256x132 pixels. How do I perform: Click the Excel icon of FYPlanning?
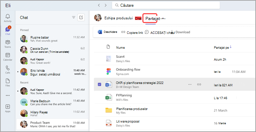(x=109, y=97)
